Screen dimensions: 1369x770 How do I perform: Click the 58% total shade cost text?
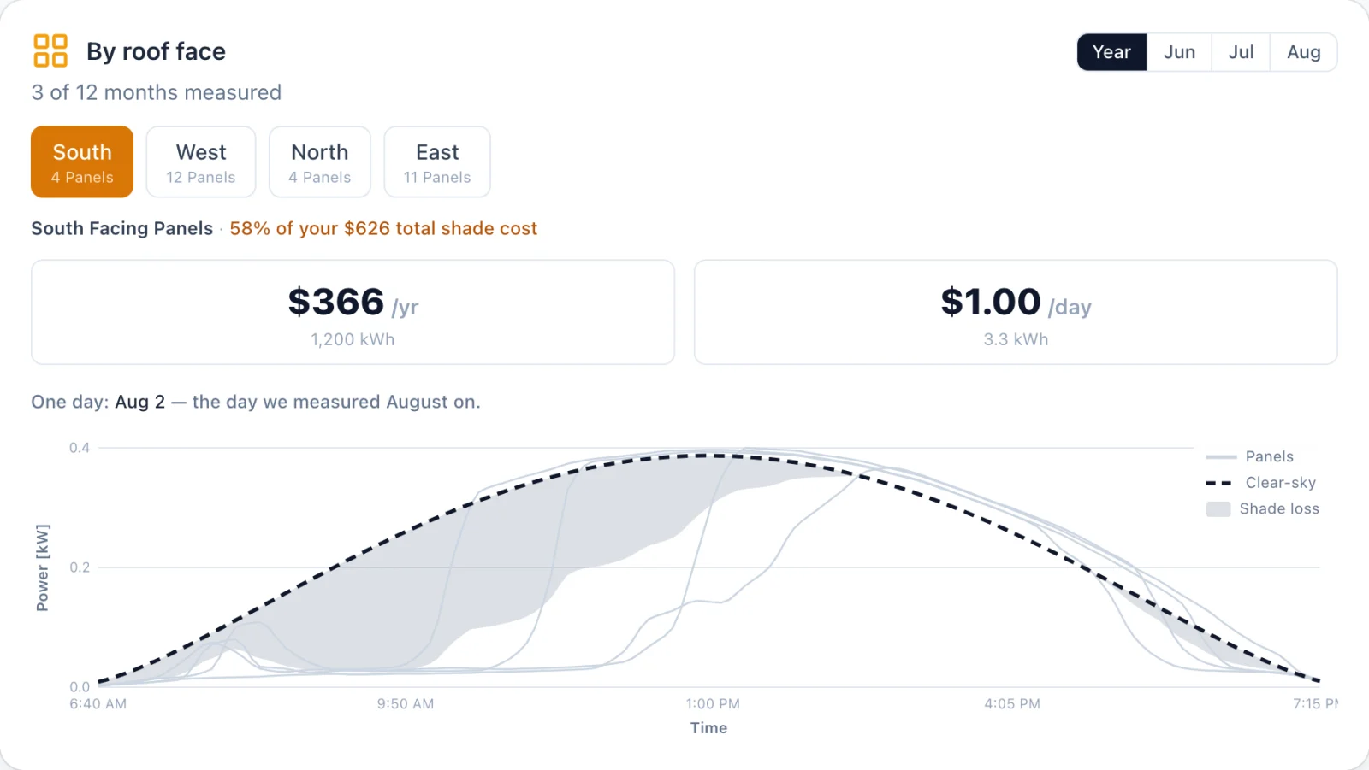383,228
